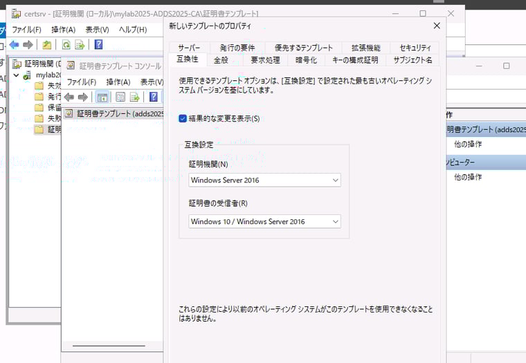
Task: Select the highlighted 証明 folder in certsrv tree
Action: point(48,129)
